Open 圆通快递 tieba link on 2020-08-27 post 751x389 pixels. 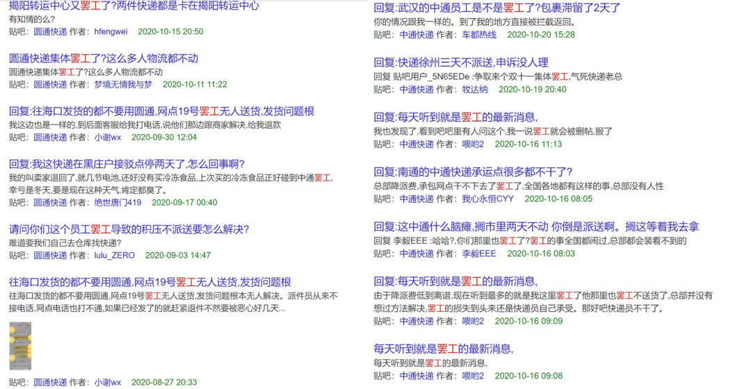[x=50, y=382]
